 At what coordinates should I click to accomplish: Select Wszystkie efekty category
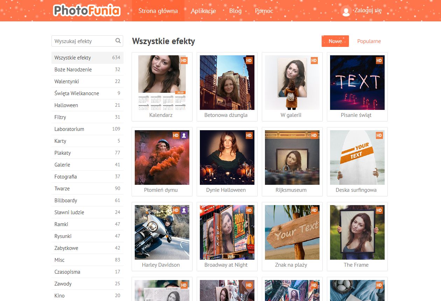point(87,58)
